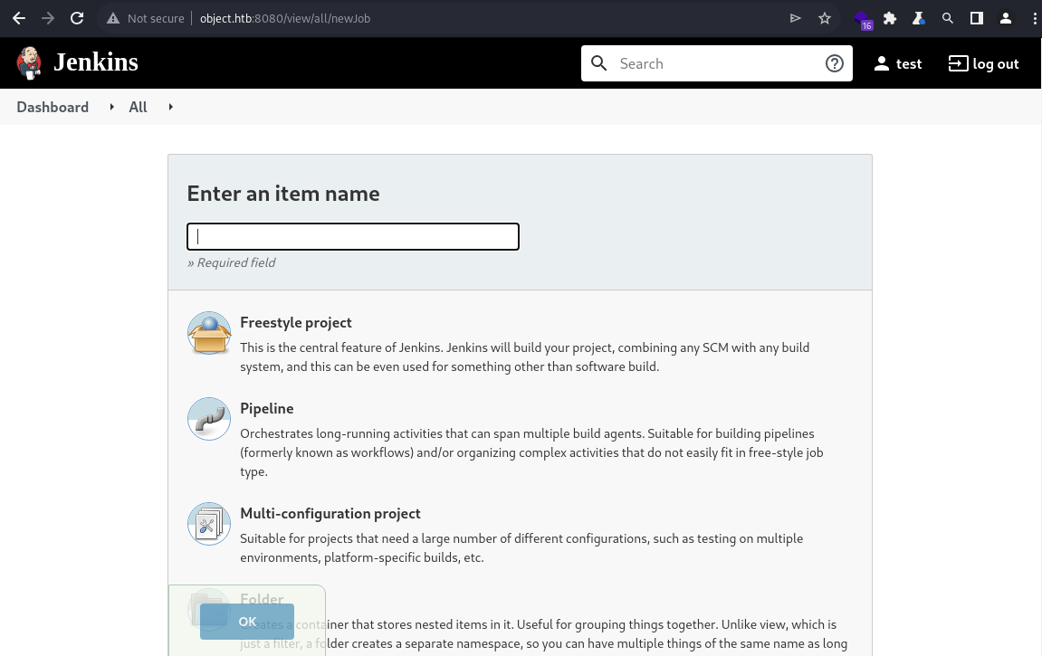Click the 'This is the central feature' description
The height and width of the screenshot is (656, 1042).
point(525,357)
